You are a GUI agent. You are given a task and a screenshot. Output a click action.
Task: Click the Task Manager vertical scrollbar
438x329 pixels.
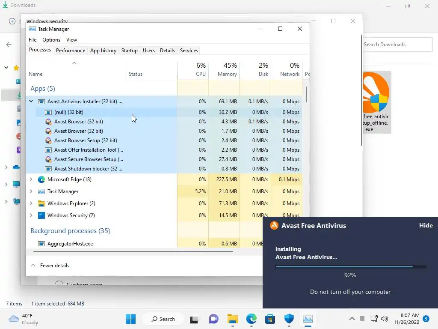(x=306, y=94)
